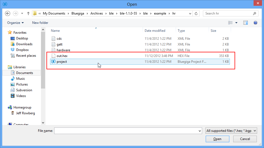This screenshot has height=148, width=264.
Task: Sort by Size column header
Action: 213,31
